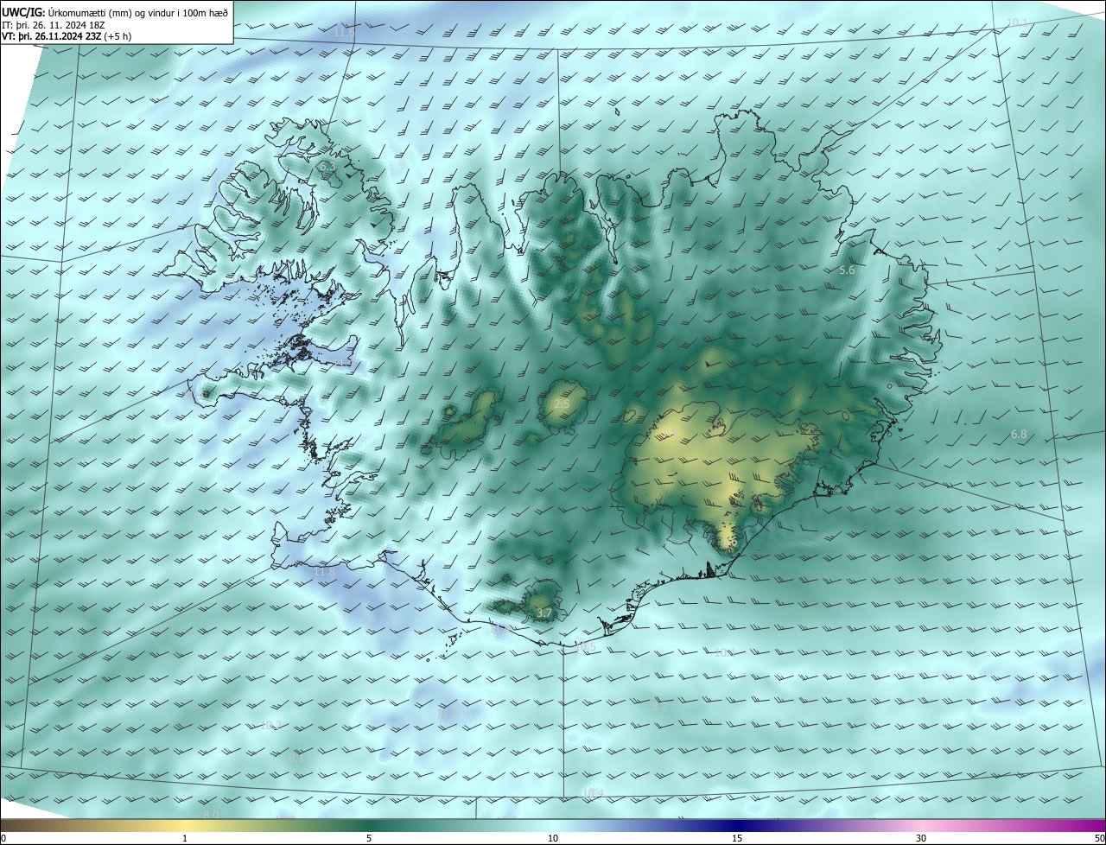This screenshot has width=1106, height=845.
Task: Click the colorbar tick label 15
Action: [x=737, y=838]
